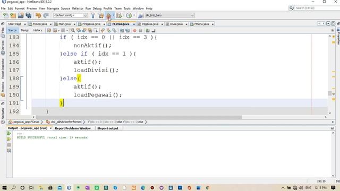
Task: Toggle the Uncomment editor icon
Action: (x=154, y=31)
